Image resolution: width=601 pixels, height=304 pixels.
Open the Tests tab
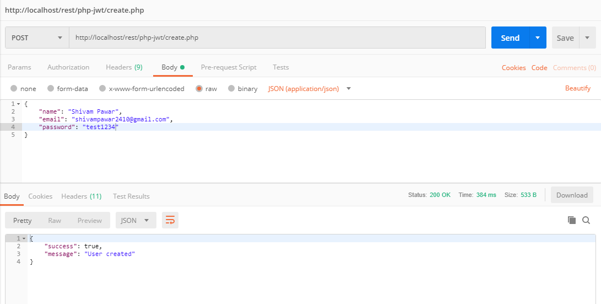(281, 67)
